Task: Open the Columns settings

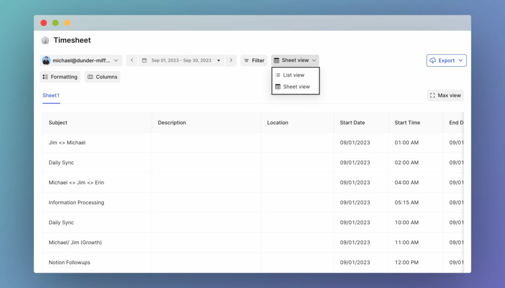Action: (x=103, y=77)
